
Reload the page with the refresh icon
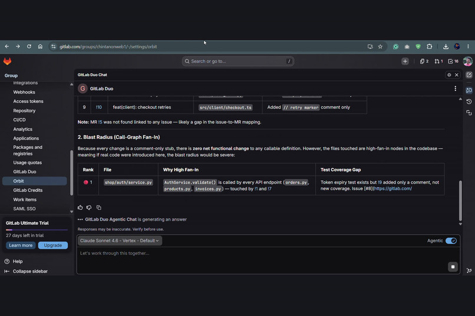29,46
